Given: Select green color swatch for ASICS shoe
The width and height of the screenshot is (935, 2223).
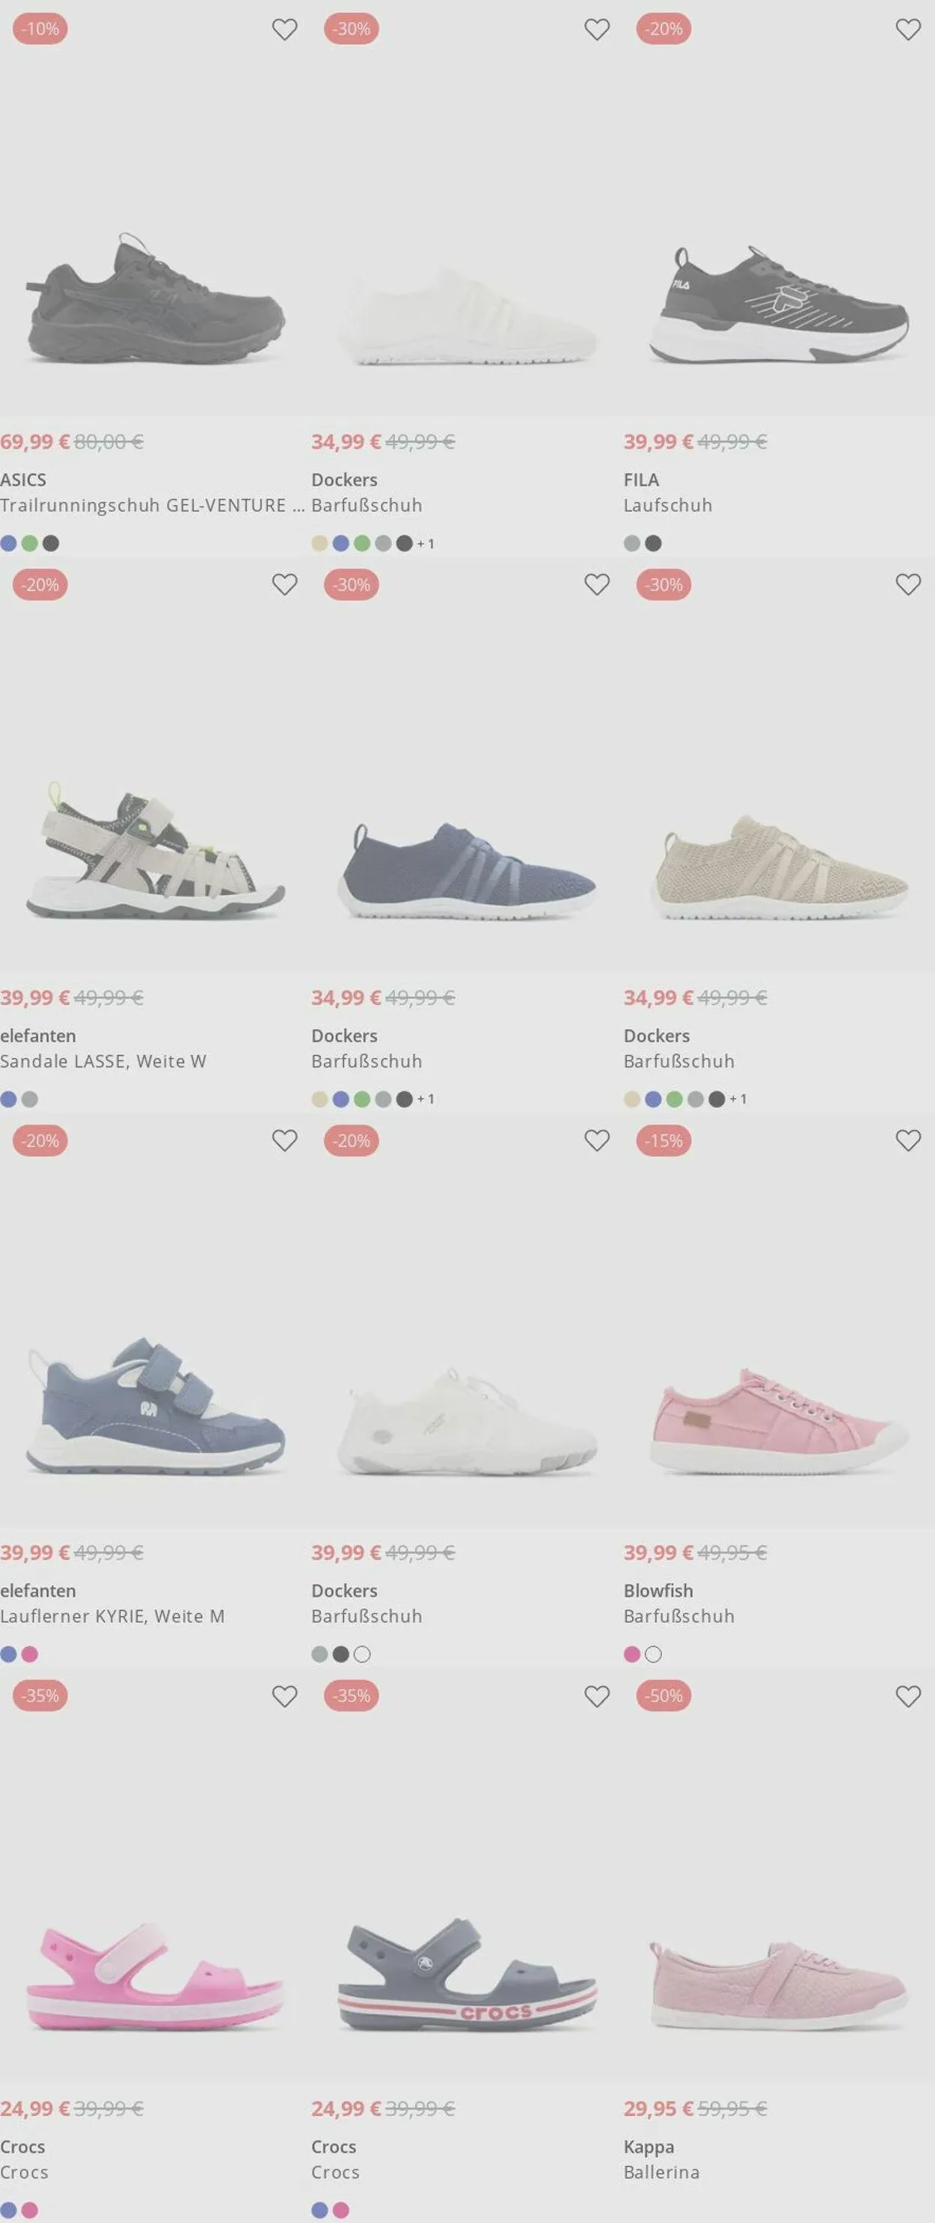Looking at the screenshot, I should [29, 544].
